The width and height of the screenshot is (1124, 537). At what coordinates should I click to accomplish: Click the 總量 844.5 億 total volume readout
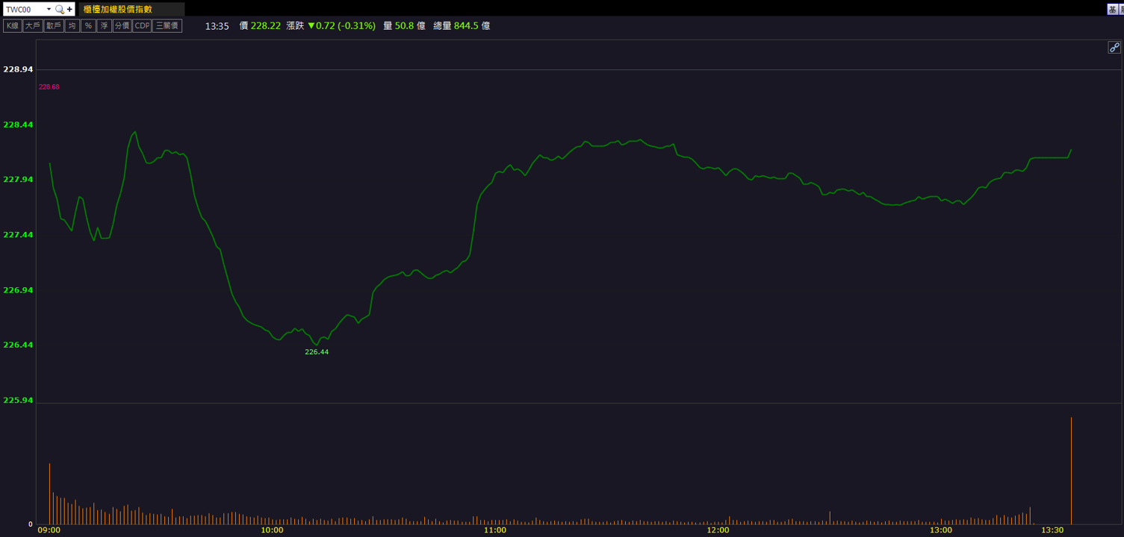click(x=462, y=26)
